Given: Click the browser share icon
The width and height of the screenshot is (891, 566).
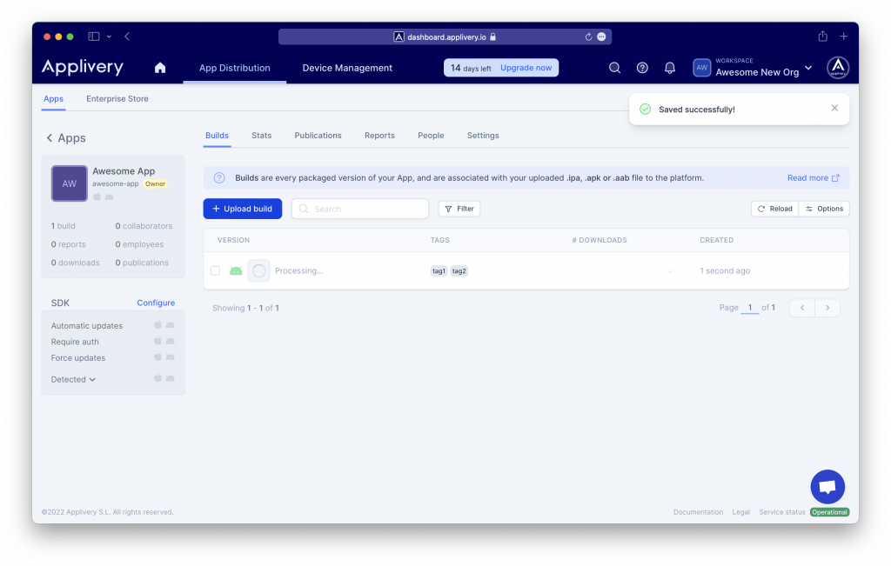Looking at the screenshot, I should click(823, 37).
